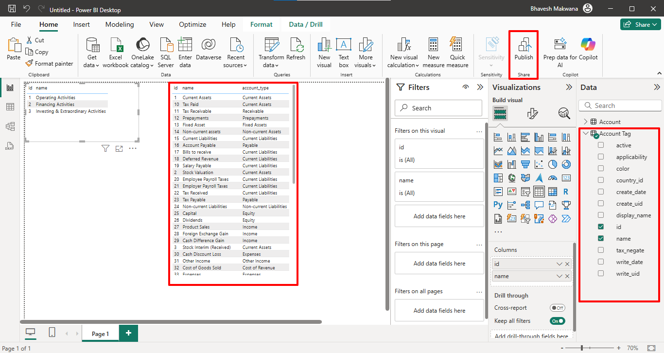Insert a New visual
This screenshot has height=353, width=664.
(x=324, y=53)
